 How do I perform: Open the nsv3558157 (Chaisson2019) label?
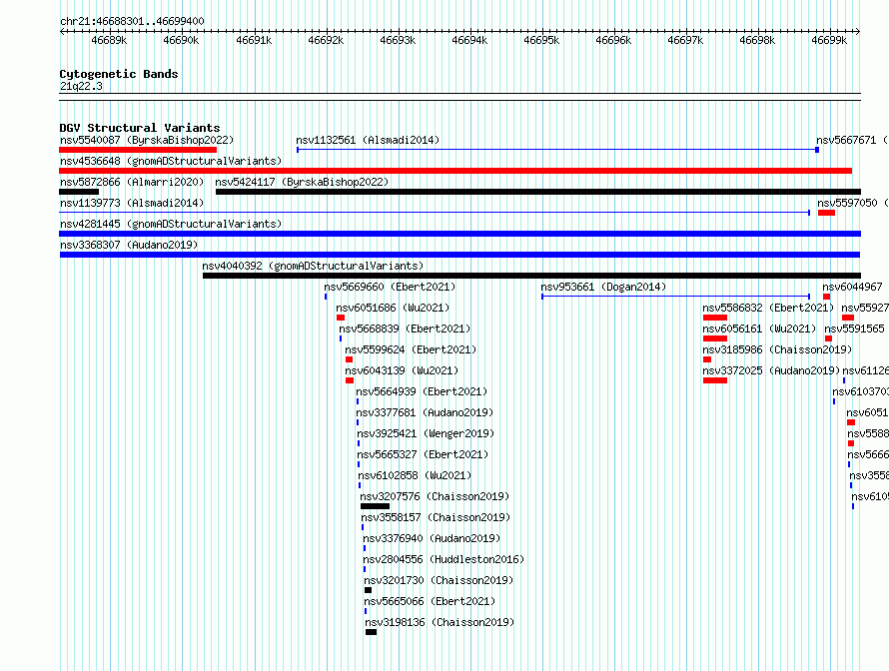pyautogui.click(x=436, y=517)
